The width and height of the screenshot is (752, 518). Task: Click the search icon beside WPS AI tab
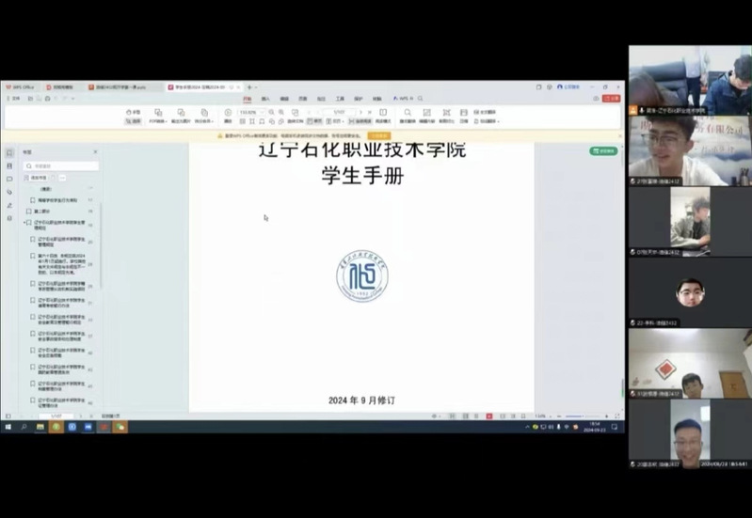click(x=420, y=98)
